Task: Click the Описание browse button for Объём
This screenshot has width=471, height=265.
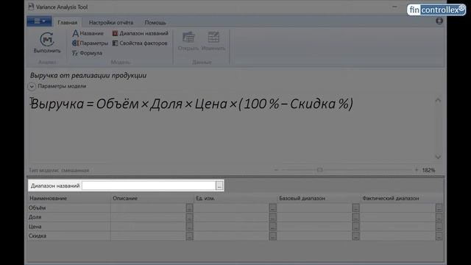Action: click(189, 208)
